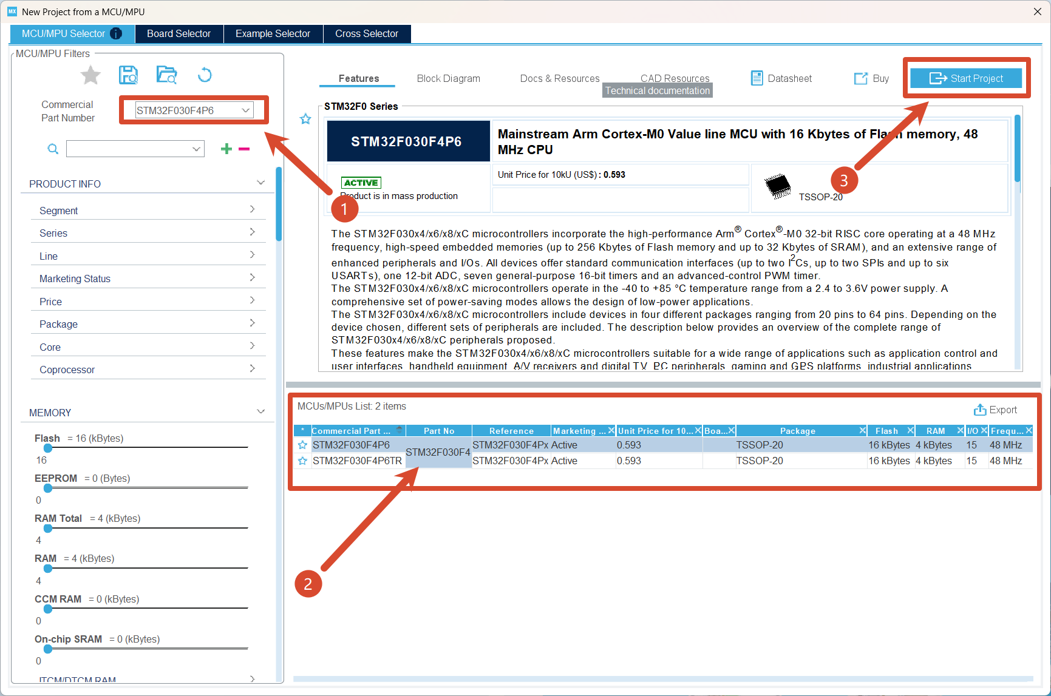Remove the Marketing column with its X icon
Screen dimensions: 1051x696
pos(611,430)
